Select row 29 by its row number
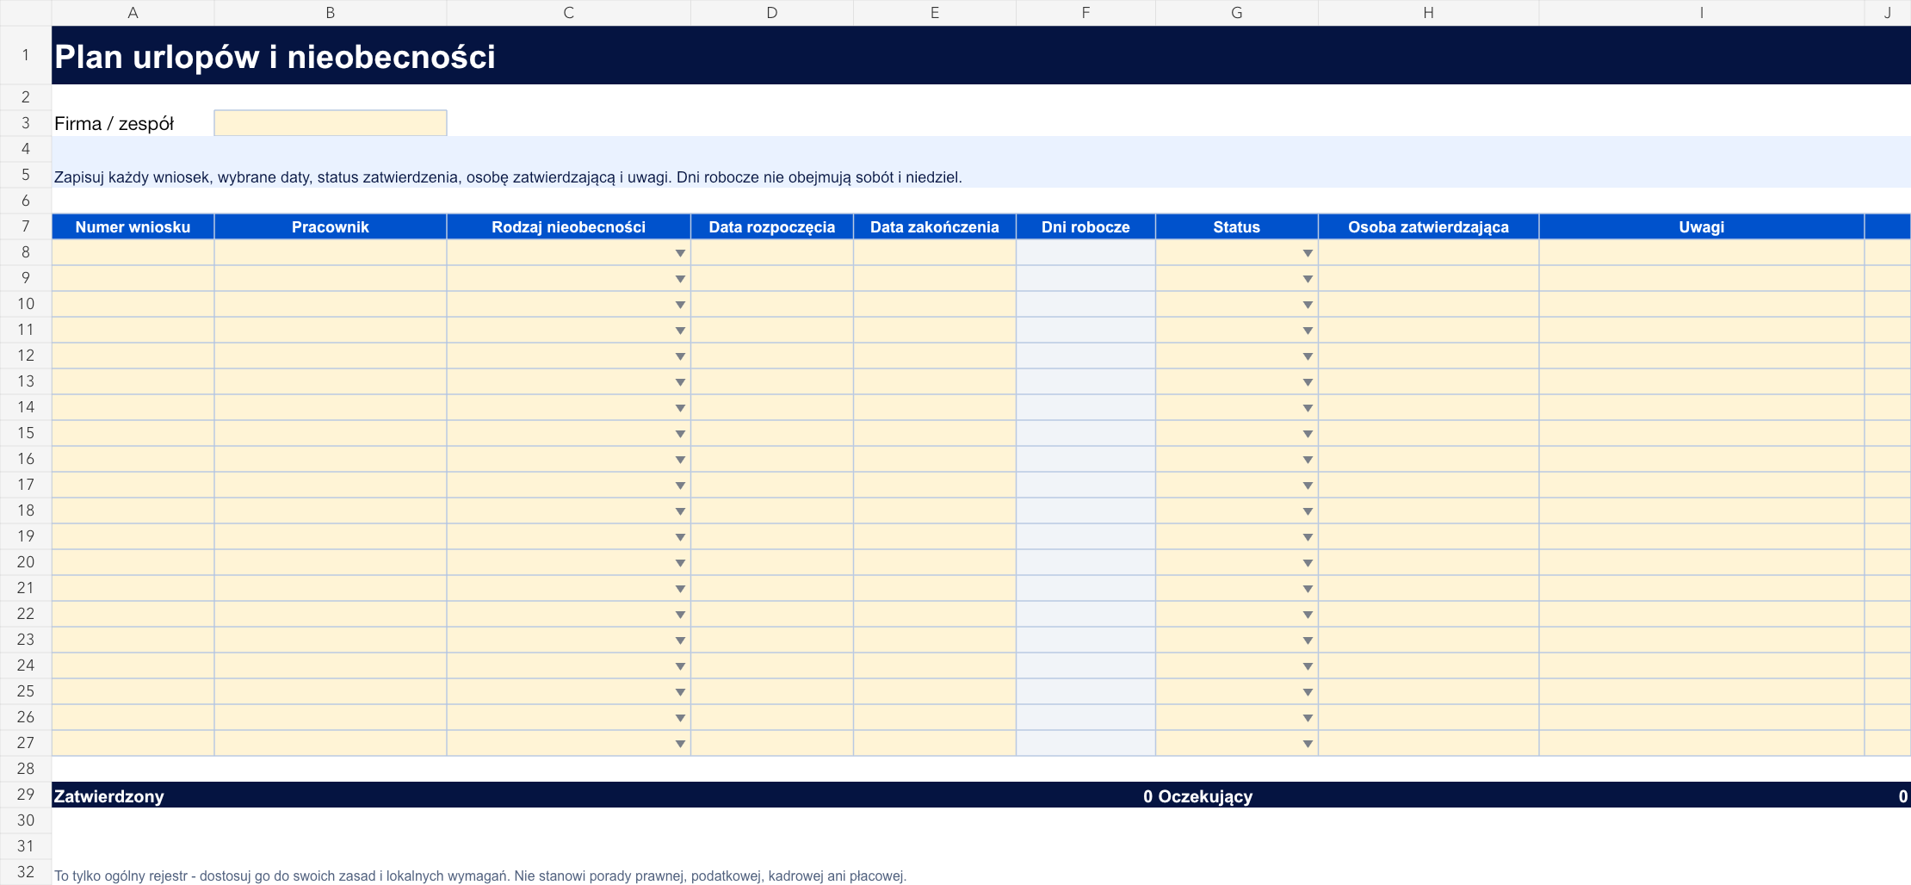This screenshot has width=1911, height=885. (x=26, y=795)
